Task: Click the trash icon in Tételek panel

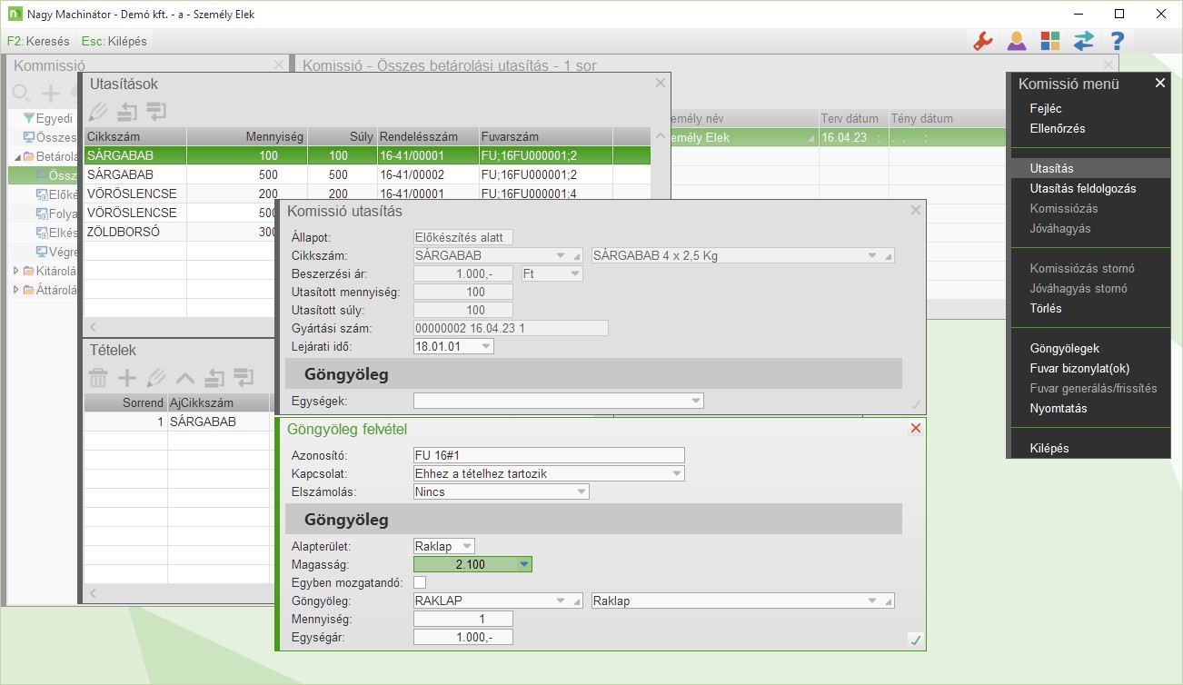Action: (98, 378)
